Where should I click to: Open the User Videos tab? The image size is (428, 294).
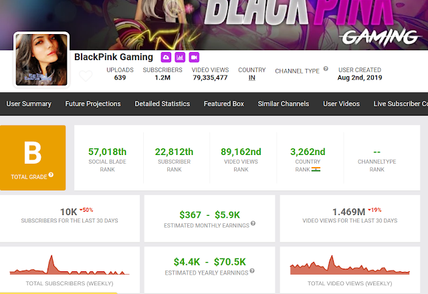click(x=341, y=104)
